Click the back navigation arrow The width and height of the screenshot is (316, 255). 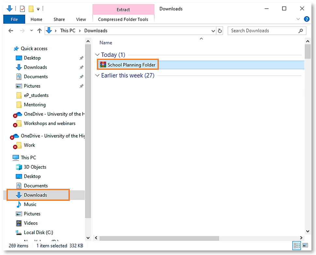pos(10,30)
